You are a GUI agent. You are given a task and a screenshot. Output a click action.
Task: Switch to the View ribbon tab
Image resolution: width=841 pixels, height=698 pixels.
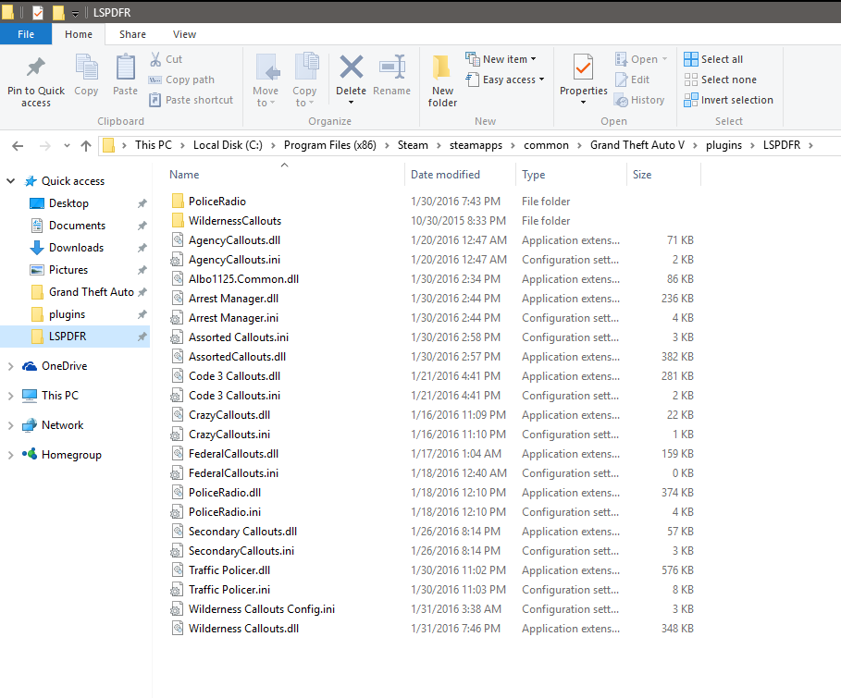[x=184, y=34]
